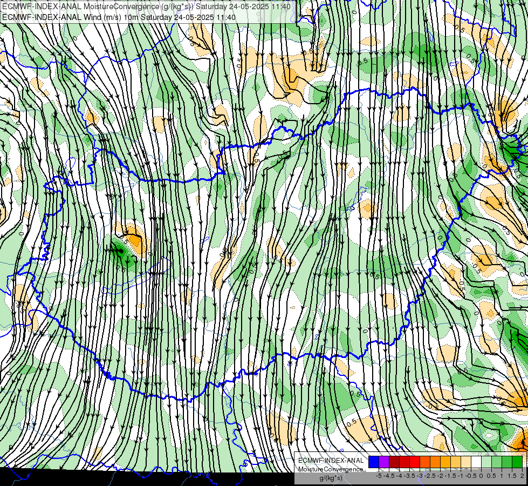Click the -2.5 tick label on the legend

point(430,476)
